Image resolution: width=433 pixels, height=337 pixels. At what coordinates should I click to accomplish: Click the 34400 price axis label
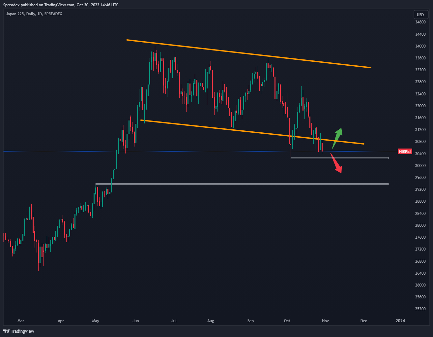(x=420, y=34)
